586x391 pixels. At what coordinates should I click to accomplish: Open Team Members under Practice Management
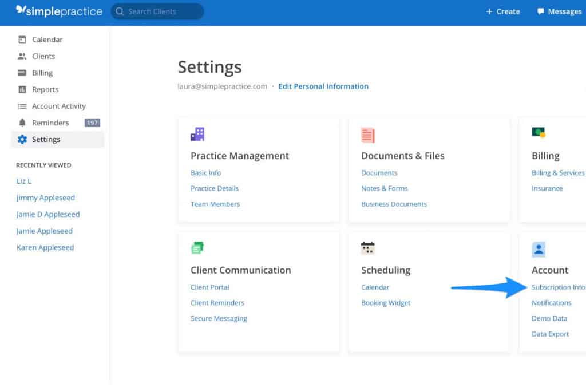point(215,204)
